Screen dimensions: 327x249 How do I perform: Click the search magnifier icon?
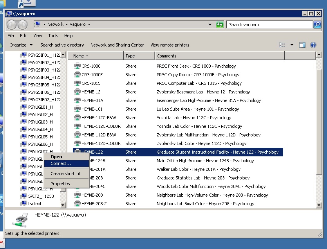coord(317,25)
